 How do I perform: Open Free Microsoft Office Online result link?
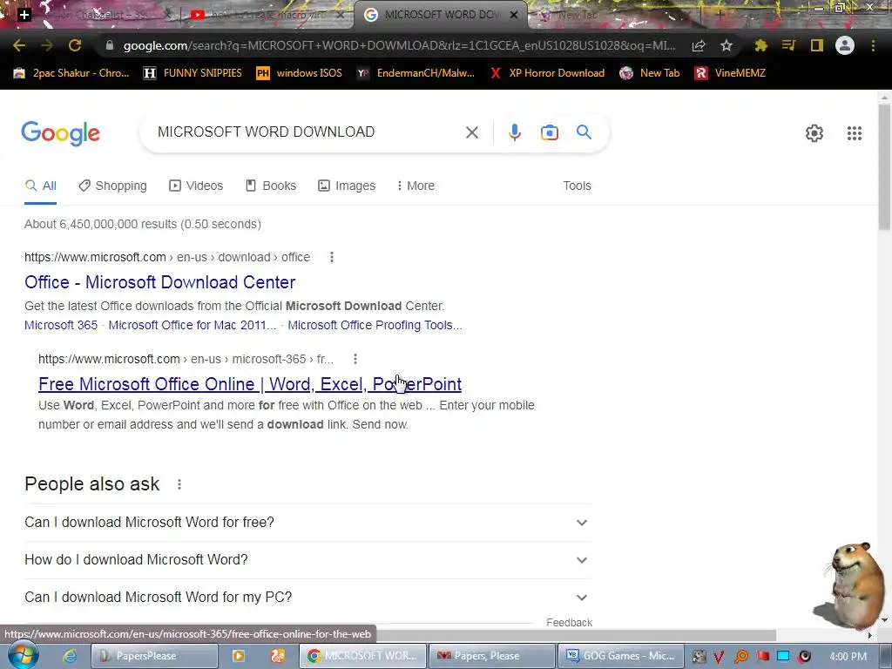tap(250, 384)
